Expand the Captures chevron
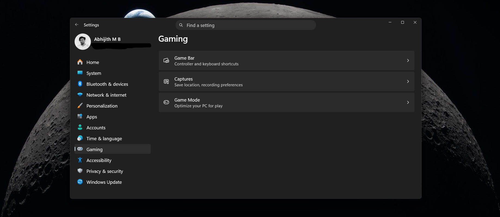This screenshot has height=217, width=500. (408, 81)
